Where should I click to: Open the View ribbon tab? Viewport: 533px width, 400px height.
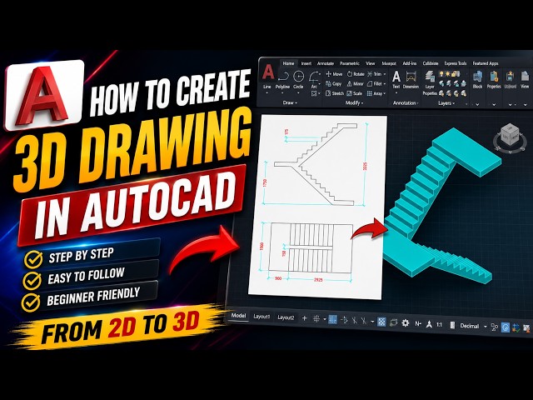370,63
